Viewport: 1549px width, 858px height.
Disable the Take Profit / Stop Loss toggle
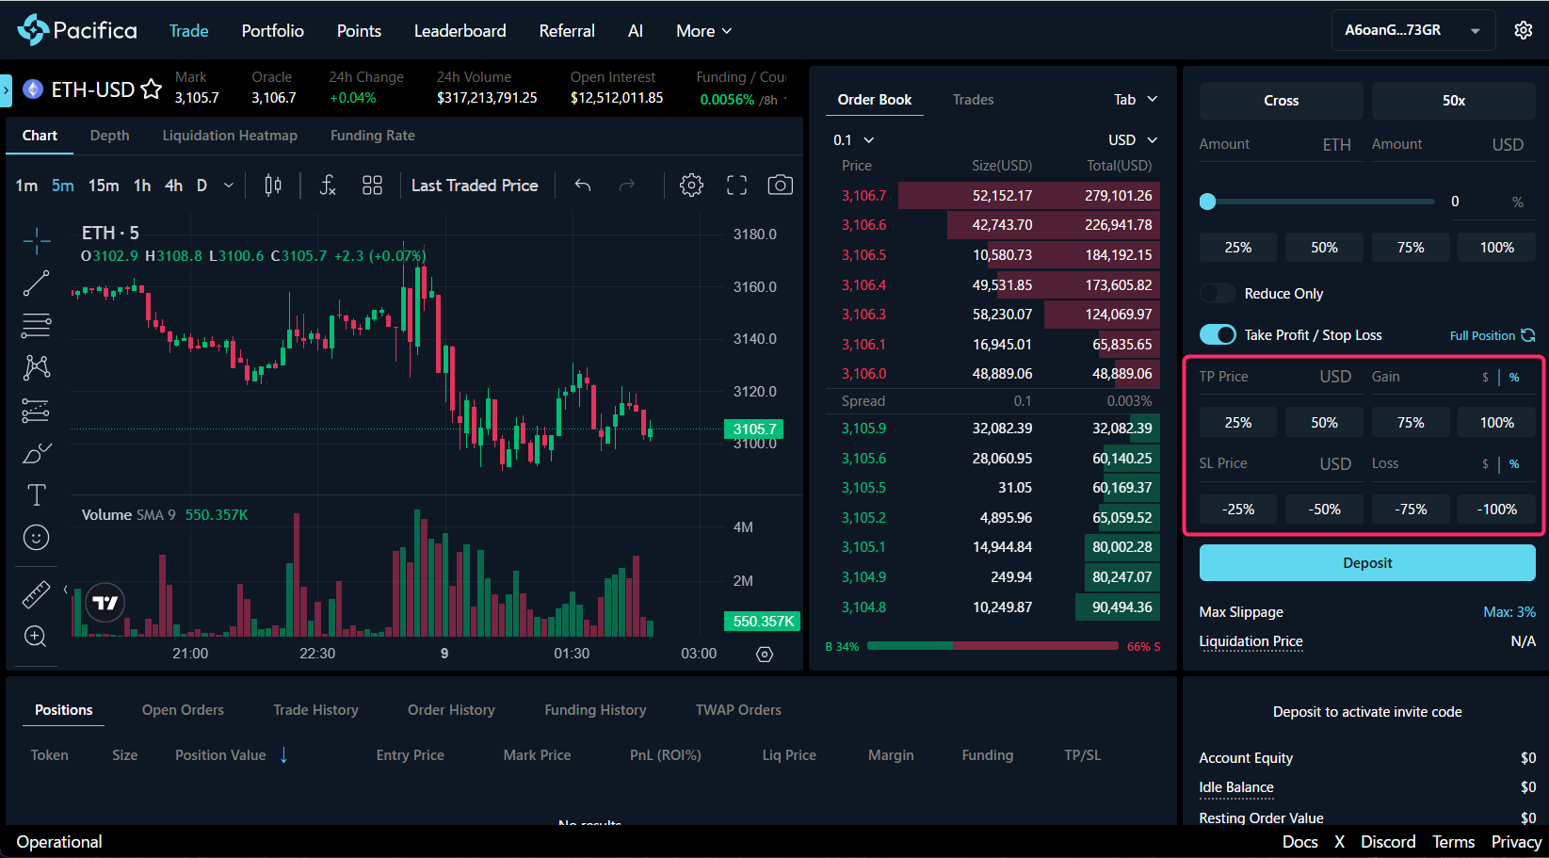coord(1218,335)
